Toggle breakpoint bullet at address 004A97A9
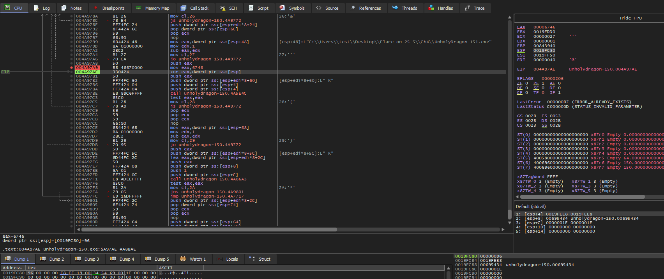 click(71, 68)
